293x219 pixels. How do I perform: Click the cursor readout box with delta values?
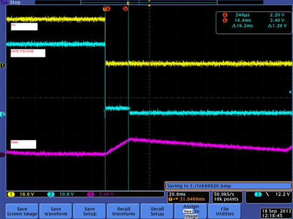254,23
